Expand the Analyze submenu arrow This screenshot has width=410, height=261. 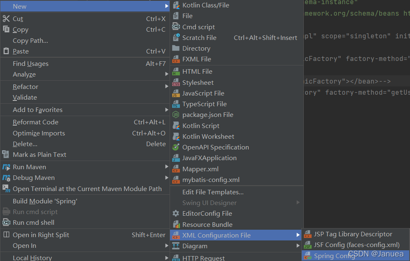(167, 75)
